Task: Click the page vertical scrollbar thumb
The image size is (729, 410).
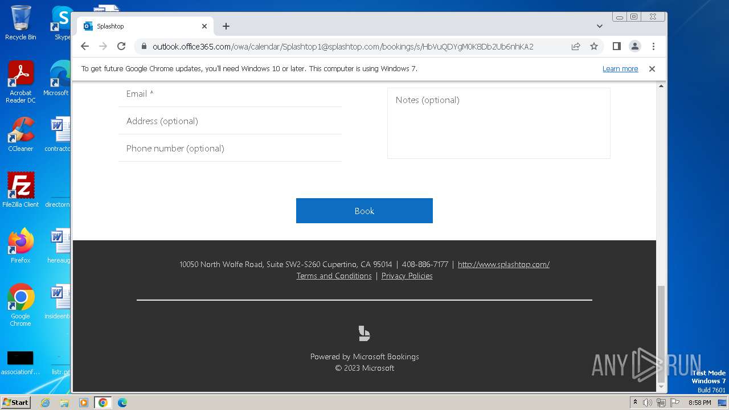Action: click(x=661, y=333)
